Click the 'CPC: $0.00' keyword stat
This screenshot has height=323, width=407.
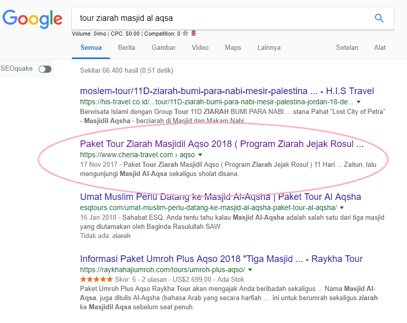[125, 34]
